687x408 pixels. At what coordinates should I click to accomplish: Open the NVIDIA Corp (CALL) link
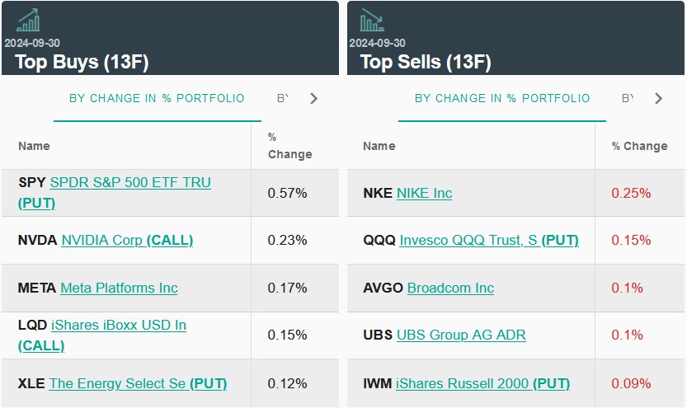click(x=127, y=240)
